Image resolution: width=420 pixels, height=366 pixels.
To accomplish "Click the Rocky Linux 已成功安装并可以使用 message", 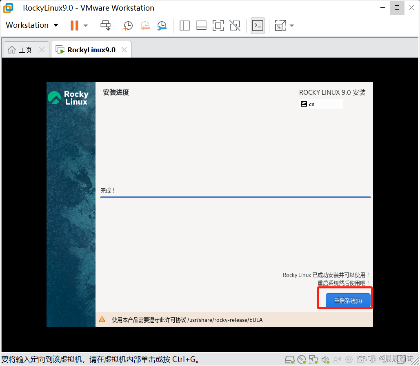I will 326,275.
